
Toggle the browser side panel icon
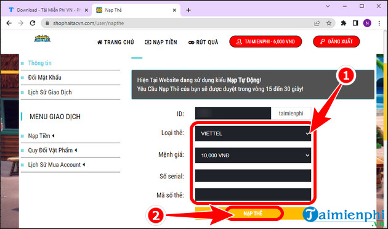[x=355, y=23]
